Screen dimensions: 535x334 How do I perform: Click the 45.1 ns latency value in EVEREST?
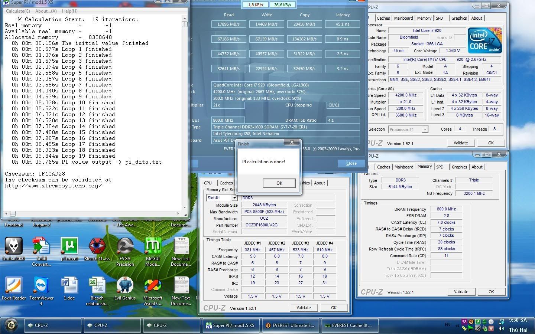(x=342, y=24)
